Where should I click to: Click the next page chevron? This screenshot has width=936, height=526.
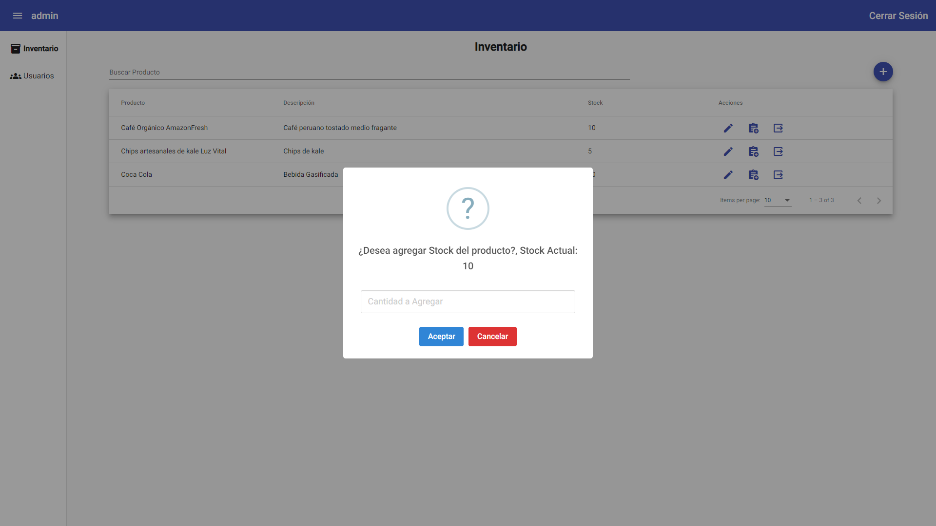[878, 200]
